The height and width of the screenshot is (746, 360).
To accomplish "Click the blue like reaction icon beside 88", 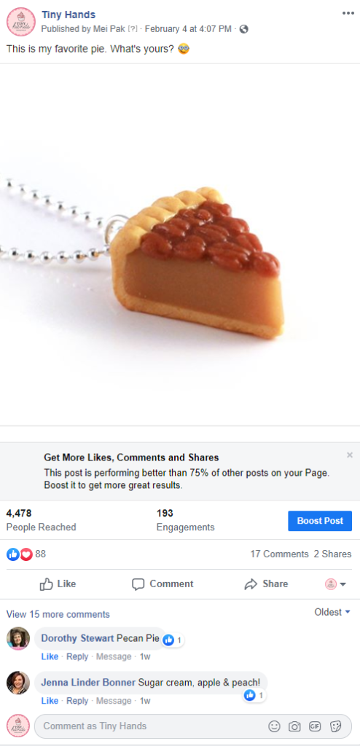I will [x=13, y=554].
